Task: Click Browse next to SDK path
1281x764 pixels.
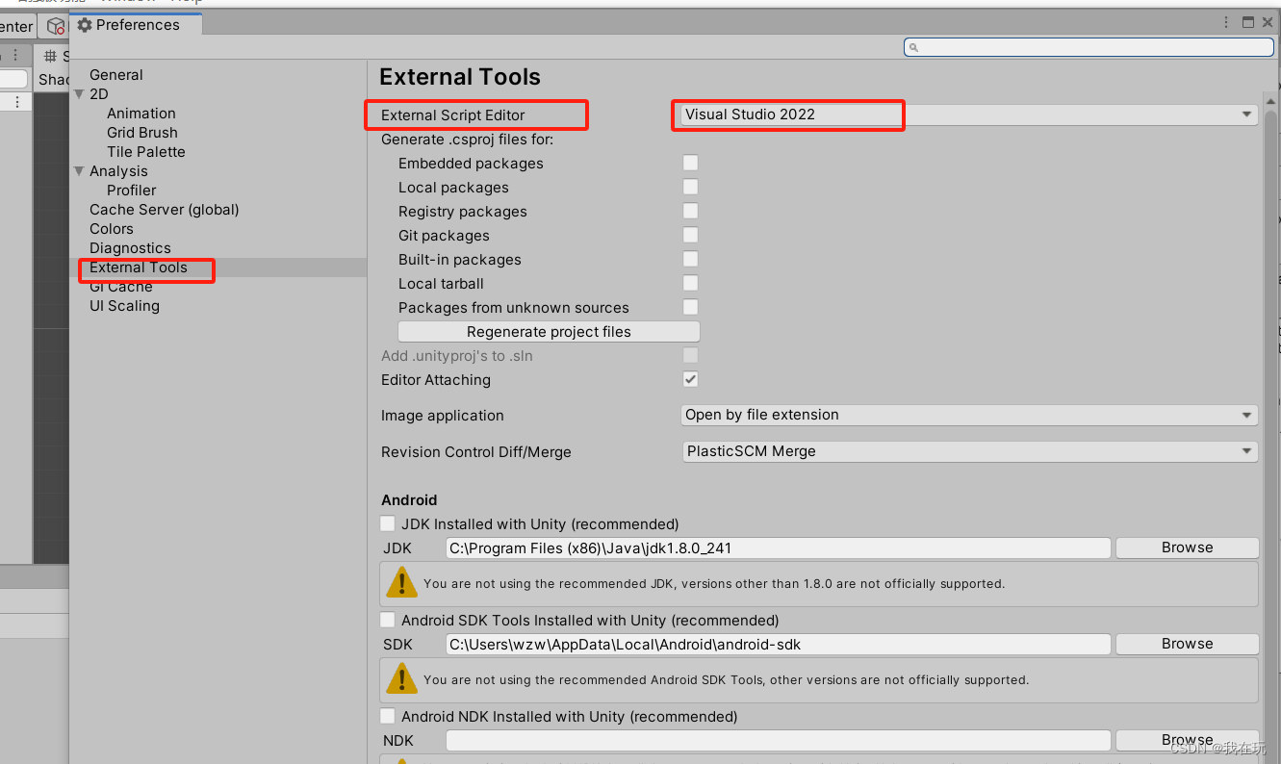Action: click(1187, 644)
